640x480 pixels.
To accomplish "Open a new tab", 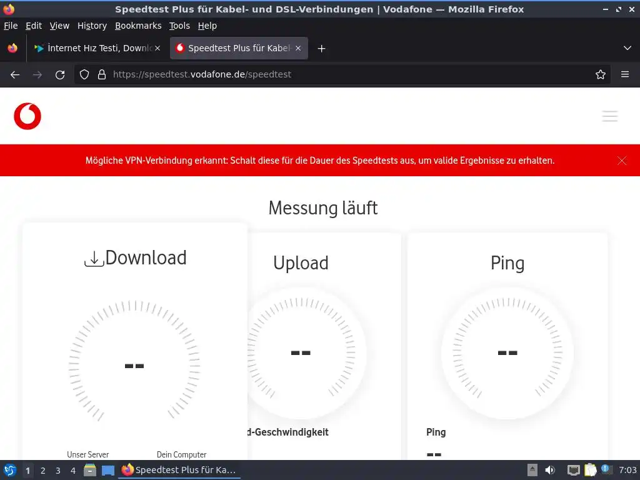I will pos(322,49).
